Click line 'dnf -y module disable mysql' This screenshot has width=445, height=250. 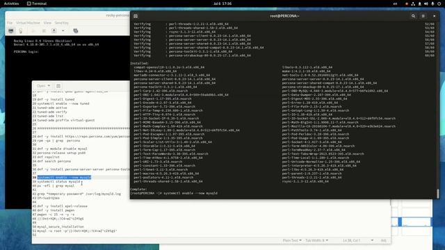(x=62, y=149)
